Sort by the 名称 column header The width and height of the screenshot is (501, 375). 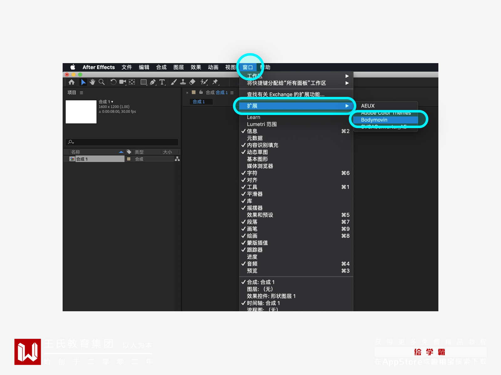click(75, 152)
